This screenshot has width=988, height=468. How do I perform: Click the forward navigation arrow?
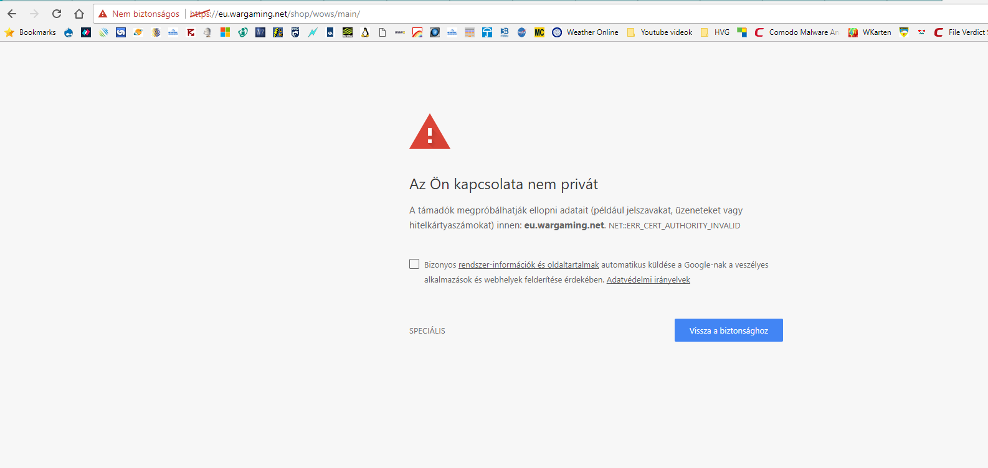(x=34, y=14)
